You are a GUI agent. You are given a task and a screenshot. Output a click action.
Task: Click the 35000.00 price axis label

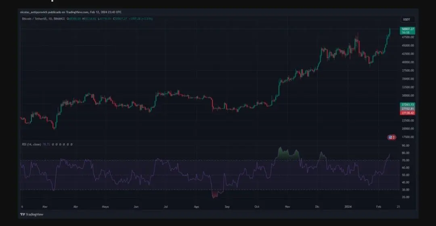pyautogui.click(x=408, y=79)
